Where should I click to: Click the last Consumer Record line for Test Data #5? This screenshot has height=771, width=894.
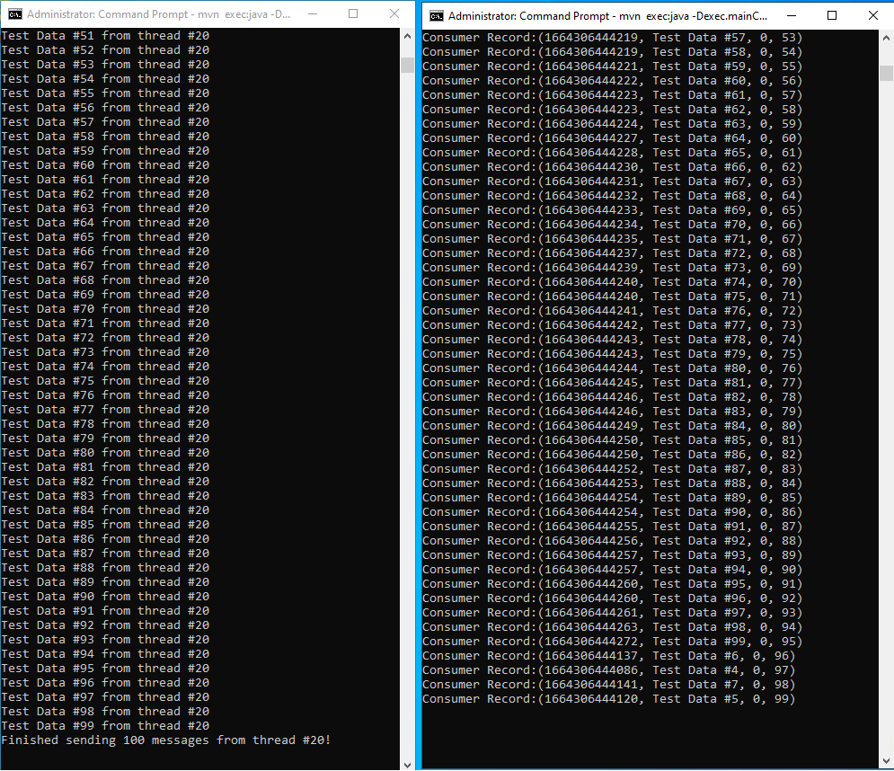coord(608,699)
